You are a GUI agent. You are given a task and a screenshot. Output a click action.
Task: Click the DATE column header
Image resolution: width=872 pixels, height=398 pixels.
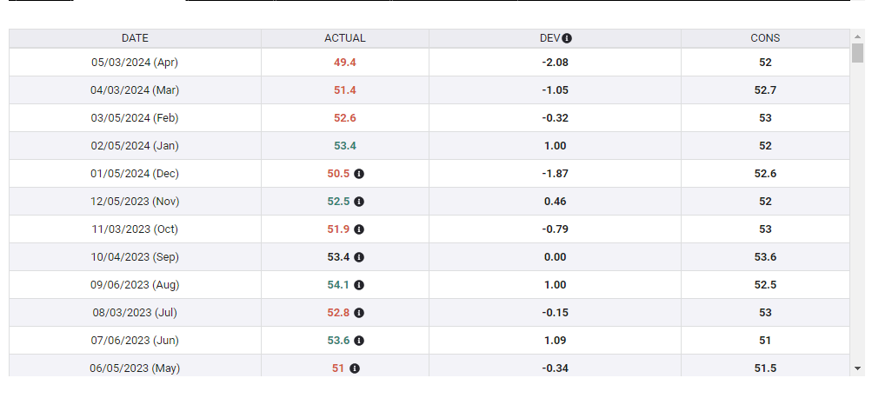tap(135, 38)
